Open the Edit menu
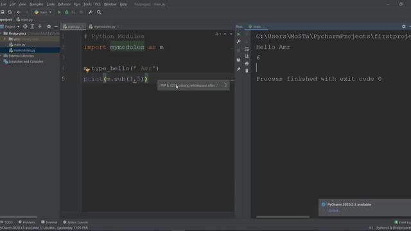The width and height of the screenshot is (411, 231). click(12, 4)
